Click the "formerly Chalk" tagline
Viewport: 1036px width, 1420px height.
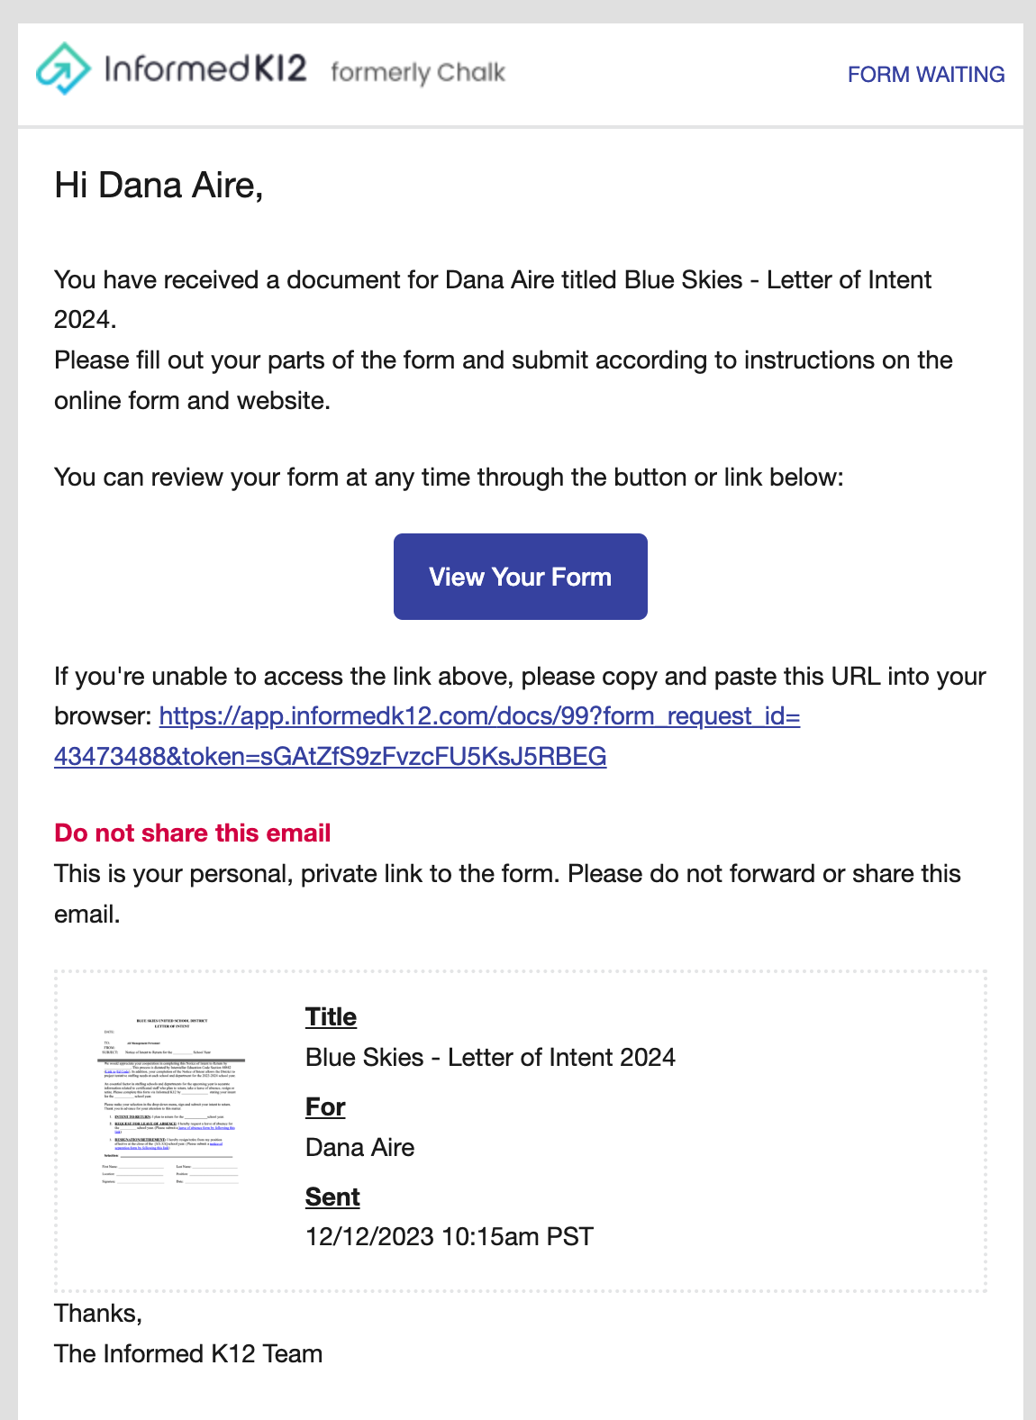click(x=418, y=72)
